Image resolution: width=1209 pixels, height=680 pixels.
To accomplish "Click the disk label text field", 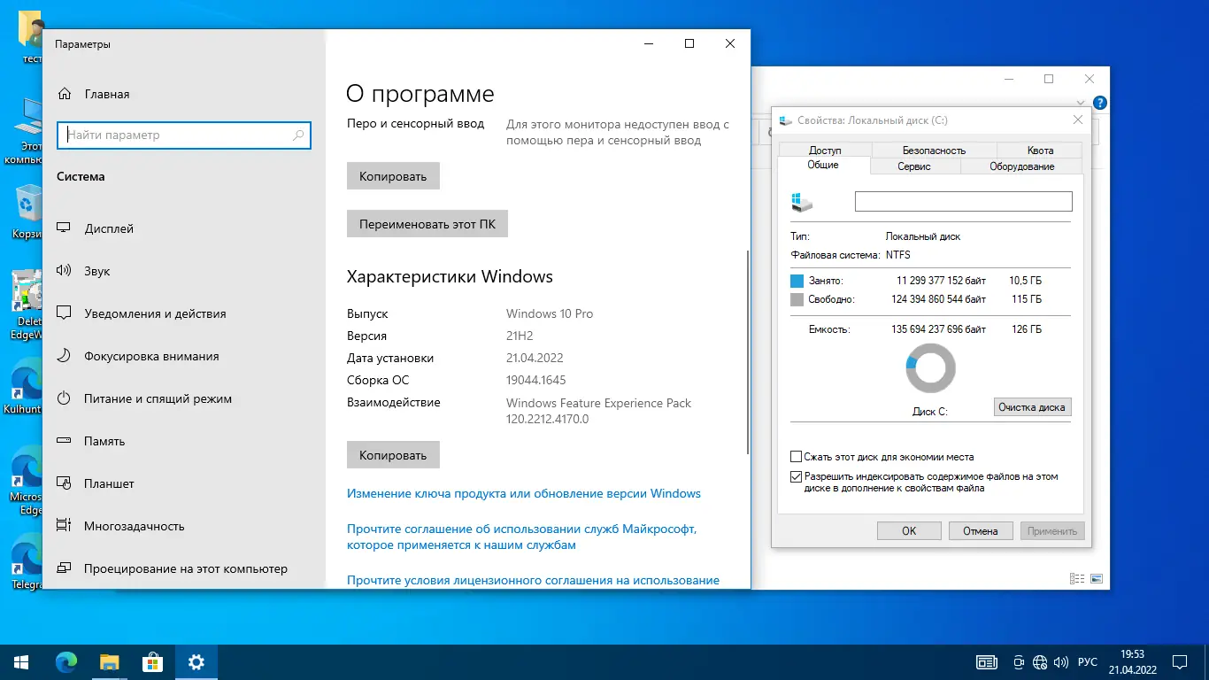I will pyautogui.click(x=963, y=202).
